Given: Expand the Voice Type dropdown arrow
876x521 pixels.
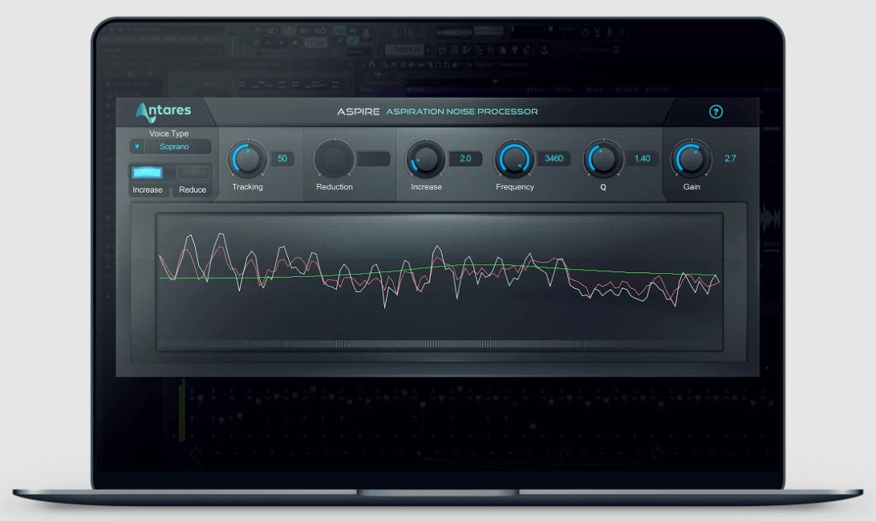Looking at the screenshot, I should point(137,147).
